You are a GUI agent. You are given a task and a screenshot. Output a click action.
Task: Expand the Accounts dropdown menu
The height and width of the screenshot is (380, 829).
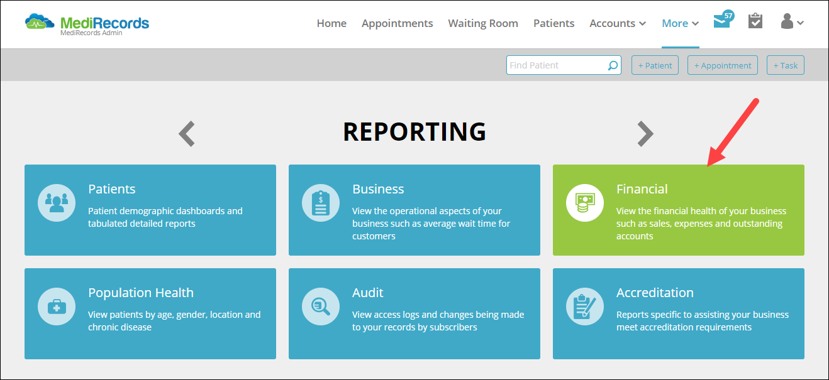(x=618, y=23)
